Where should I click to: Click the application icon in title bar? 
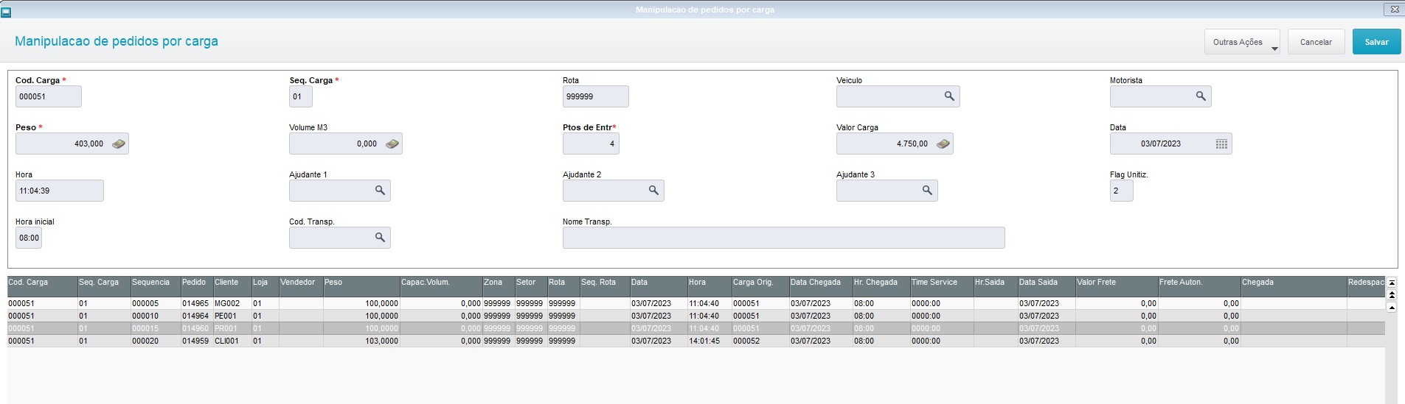click(x=6, y=11)
